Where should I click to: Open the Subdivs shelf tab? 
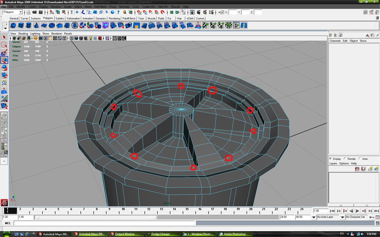point(60,18)
